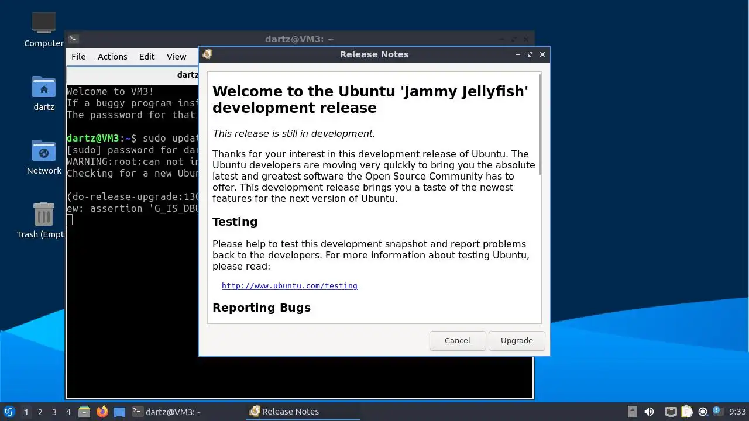Viewport: 749px width, 421px height.
Task: Click the show desktop icon in taskbar
Action: [x=119, y=412]
